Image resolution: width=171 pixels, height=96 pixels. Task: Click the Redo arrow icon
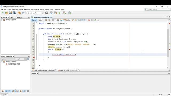coord(23,13)
